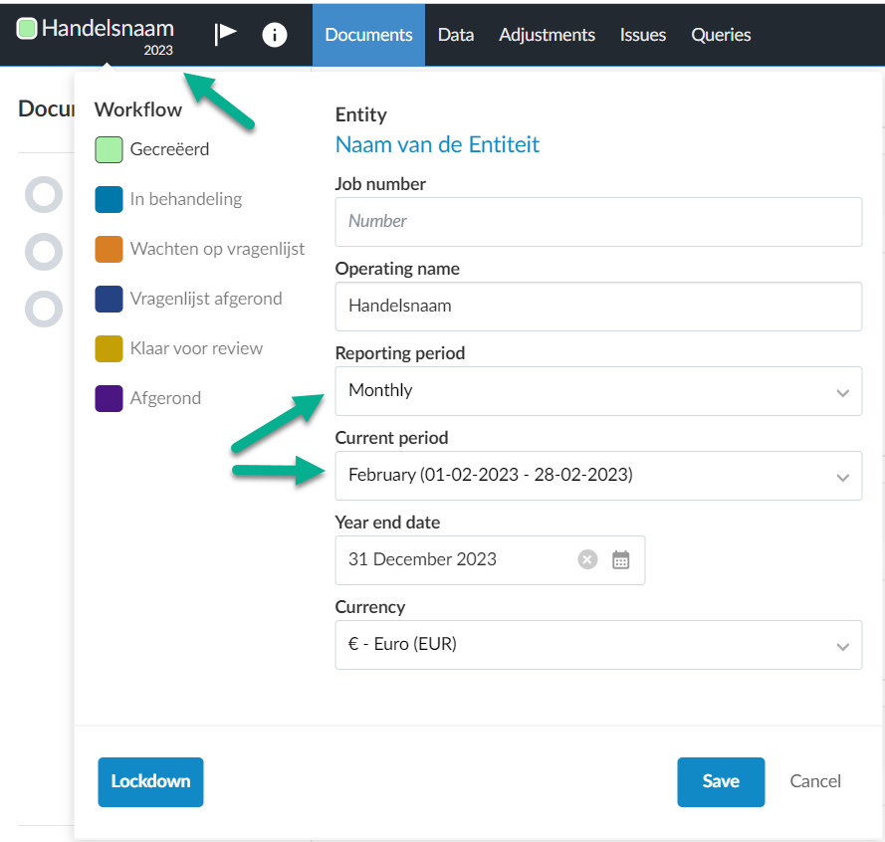Click the green status square beside Handelsnaam
885x842 pixels.
coord(27,28)
